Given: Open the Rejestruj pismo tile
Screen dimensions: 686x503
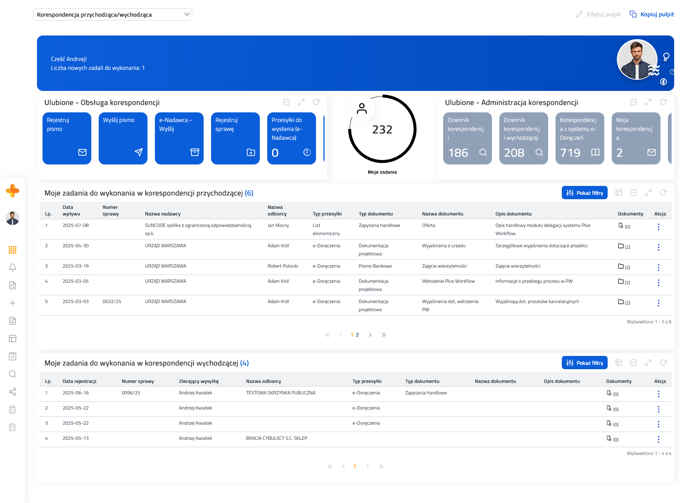Looking at the screenshot, I should pos(67,138).
